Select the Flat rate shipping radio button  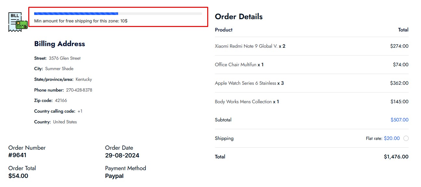(x=406, y=138)
